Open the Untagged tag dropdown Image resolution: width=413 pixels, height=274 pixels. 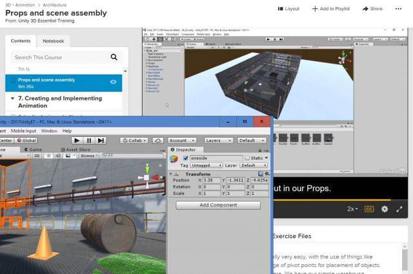click(x=206, y=165)
